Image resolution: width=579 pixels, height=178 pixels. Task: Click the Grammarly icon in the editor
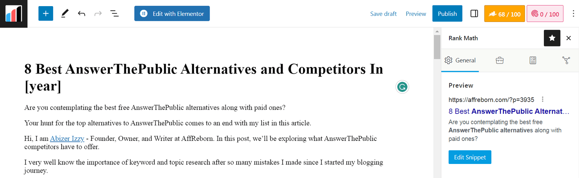402,87
